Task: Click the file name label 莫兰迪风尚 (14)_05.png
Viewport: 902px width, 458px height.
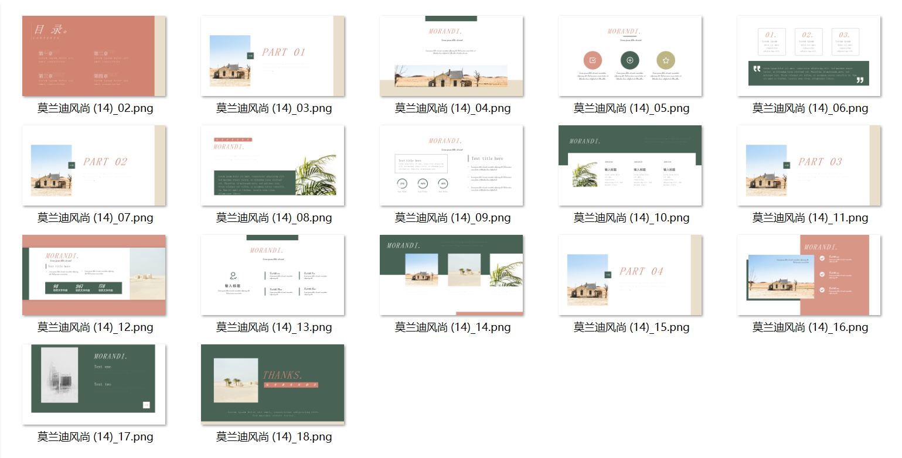Action: (x=631, y=108)
